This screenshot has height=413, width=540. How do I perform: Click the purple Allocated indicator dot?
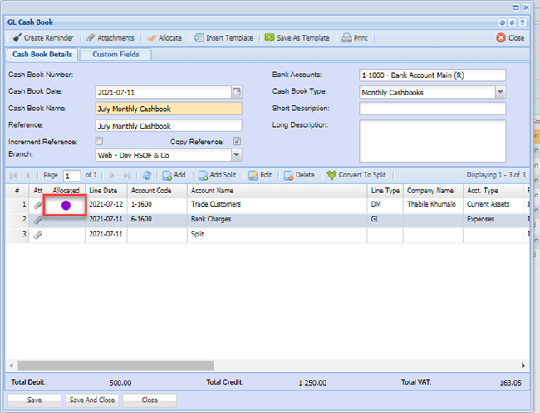coord(66,204)
